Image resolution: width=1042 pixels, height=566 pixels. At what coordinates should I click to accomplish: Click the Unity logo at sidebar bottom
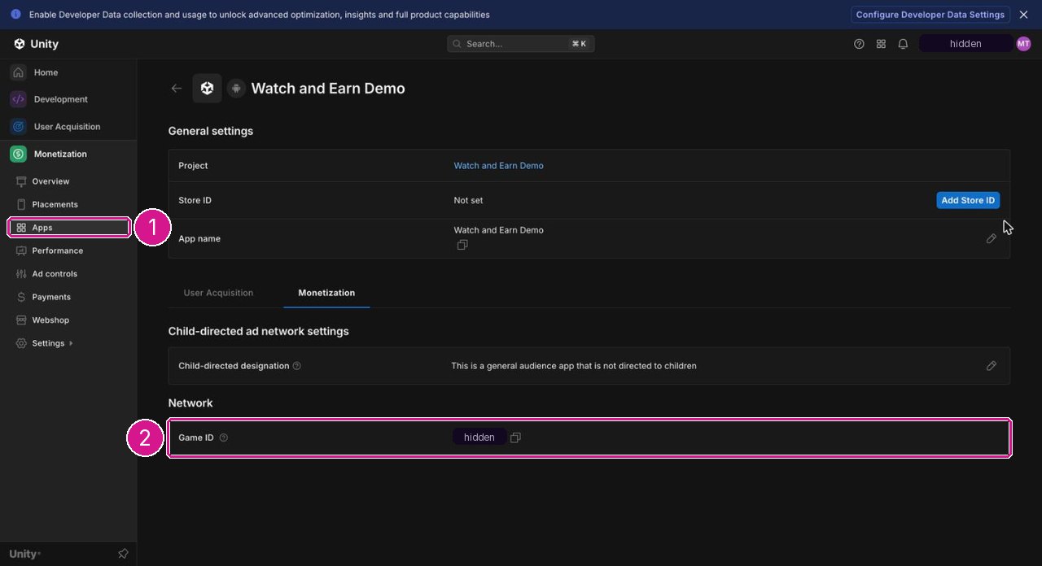click(x=24, y=554)
